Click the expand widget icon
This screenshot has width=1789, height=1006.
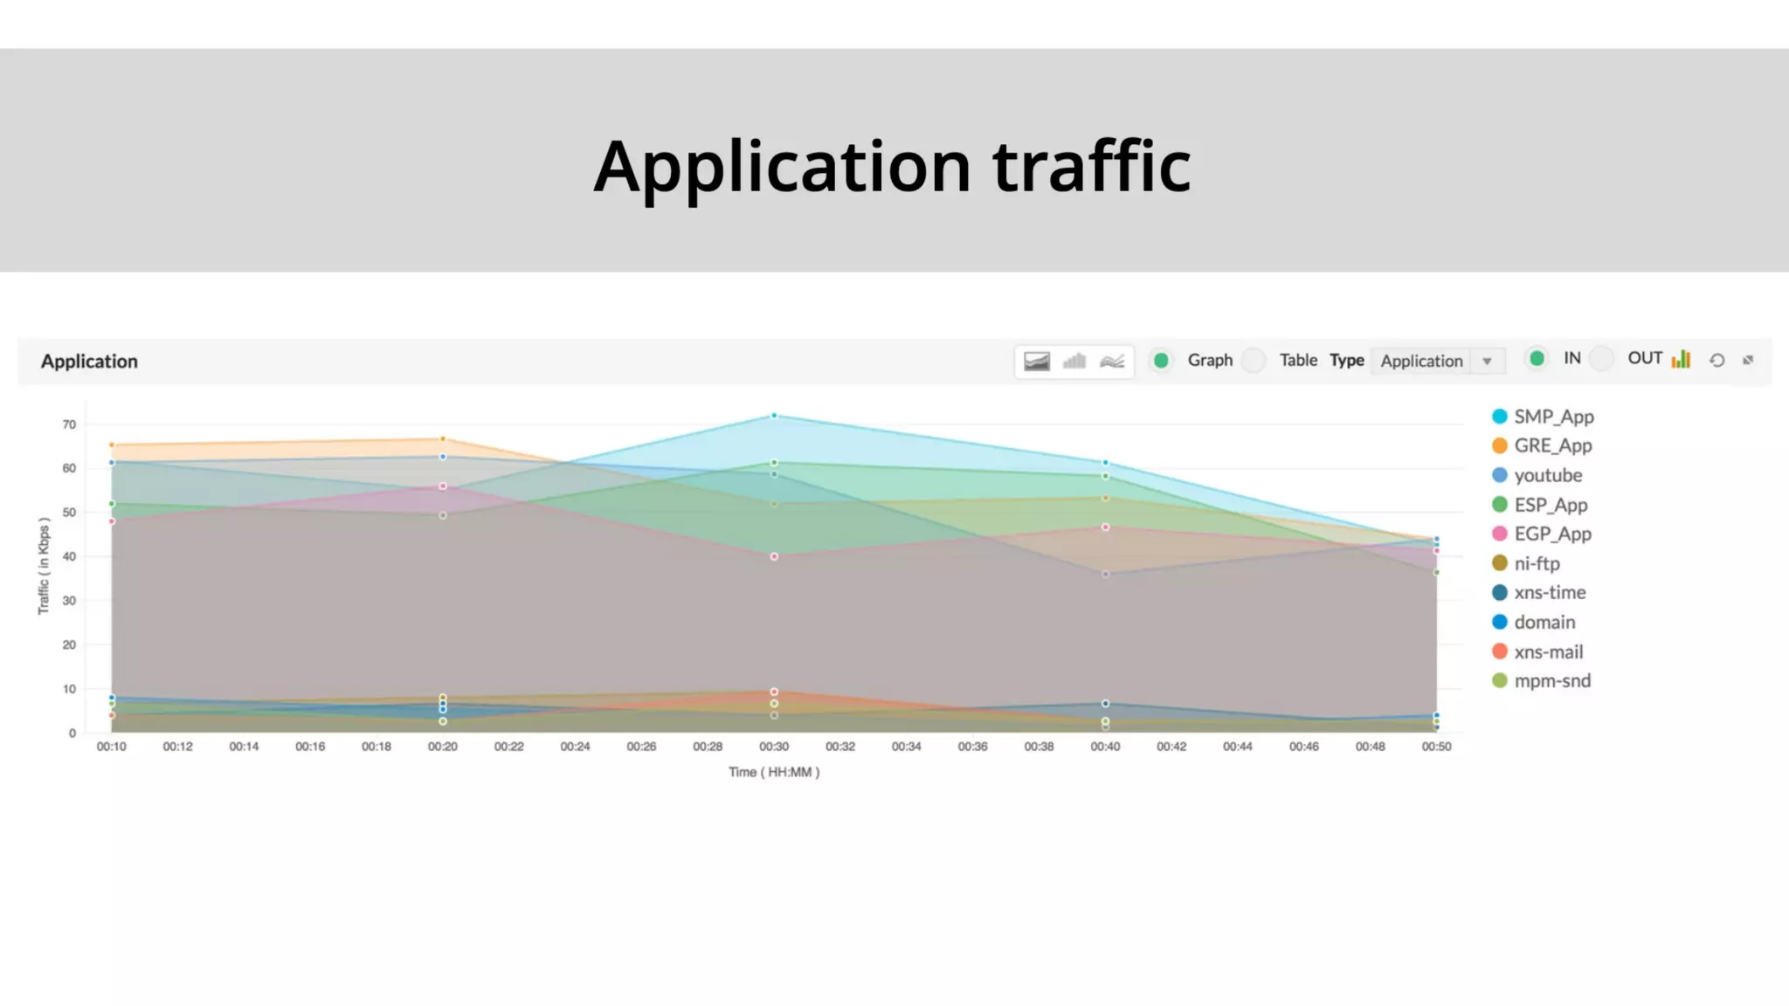1748,360
